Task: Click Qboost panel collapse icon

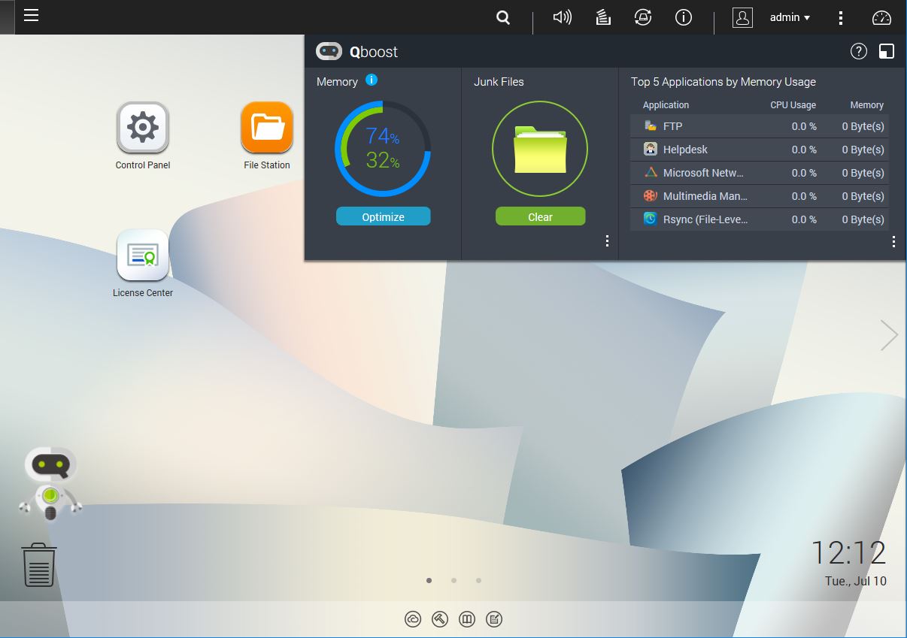Action: point(887,51)
